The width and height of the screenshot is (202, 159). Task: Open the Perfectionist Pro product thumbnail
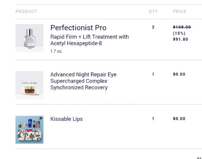coord(29,38)
